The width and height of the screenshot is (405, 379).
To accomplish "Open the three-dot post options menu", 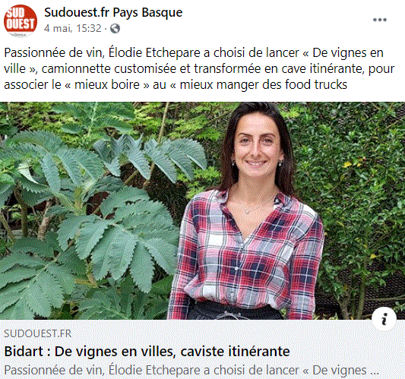I will pyautogui.click(x=379, y=20).
